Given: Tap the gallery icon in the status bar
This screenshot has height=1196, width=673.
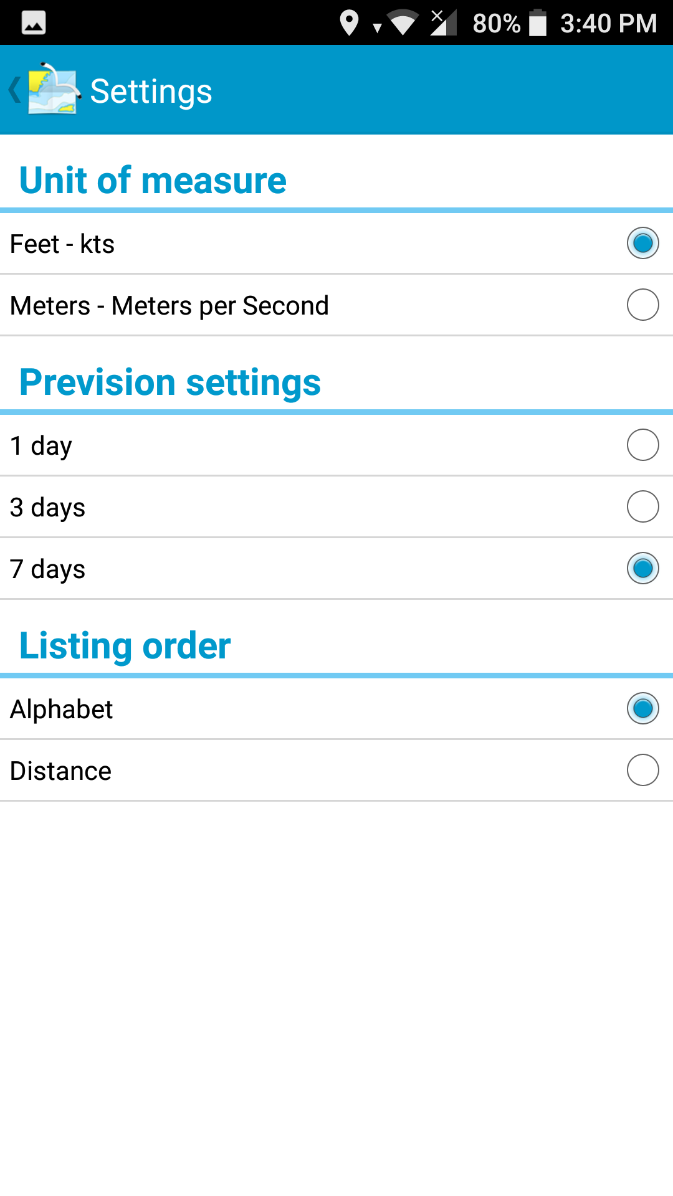Looking at the screenshot, I should (34, 23).
